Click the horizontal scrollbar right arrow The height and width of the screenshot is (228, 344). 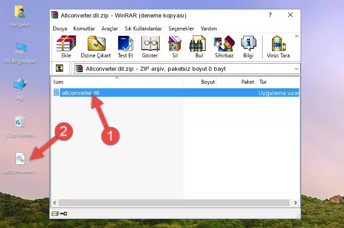295,202
